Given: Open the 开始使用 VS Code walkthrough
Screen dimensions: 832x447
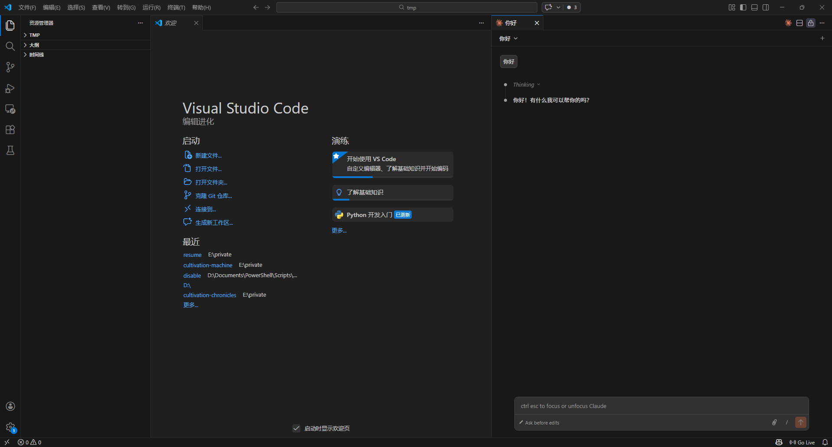Looking at the screenshot, I should click(x=393, y=164).
